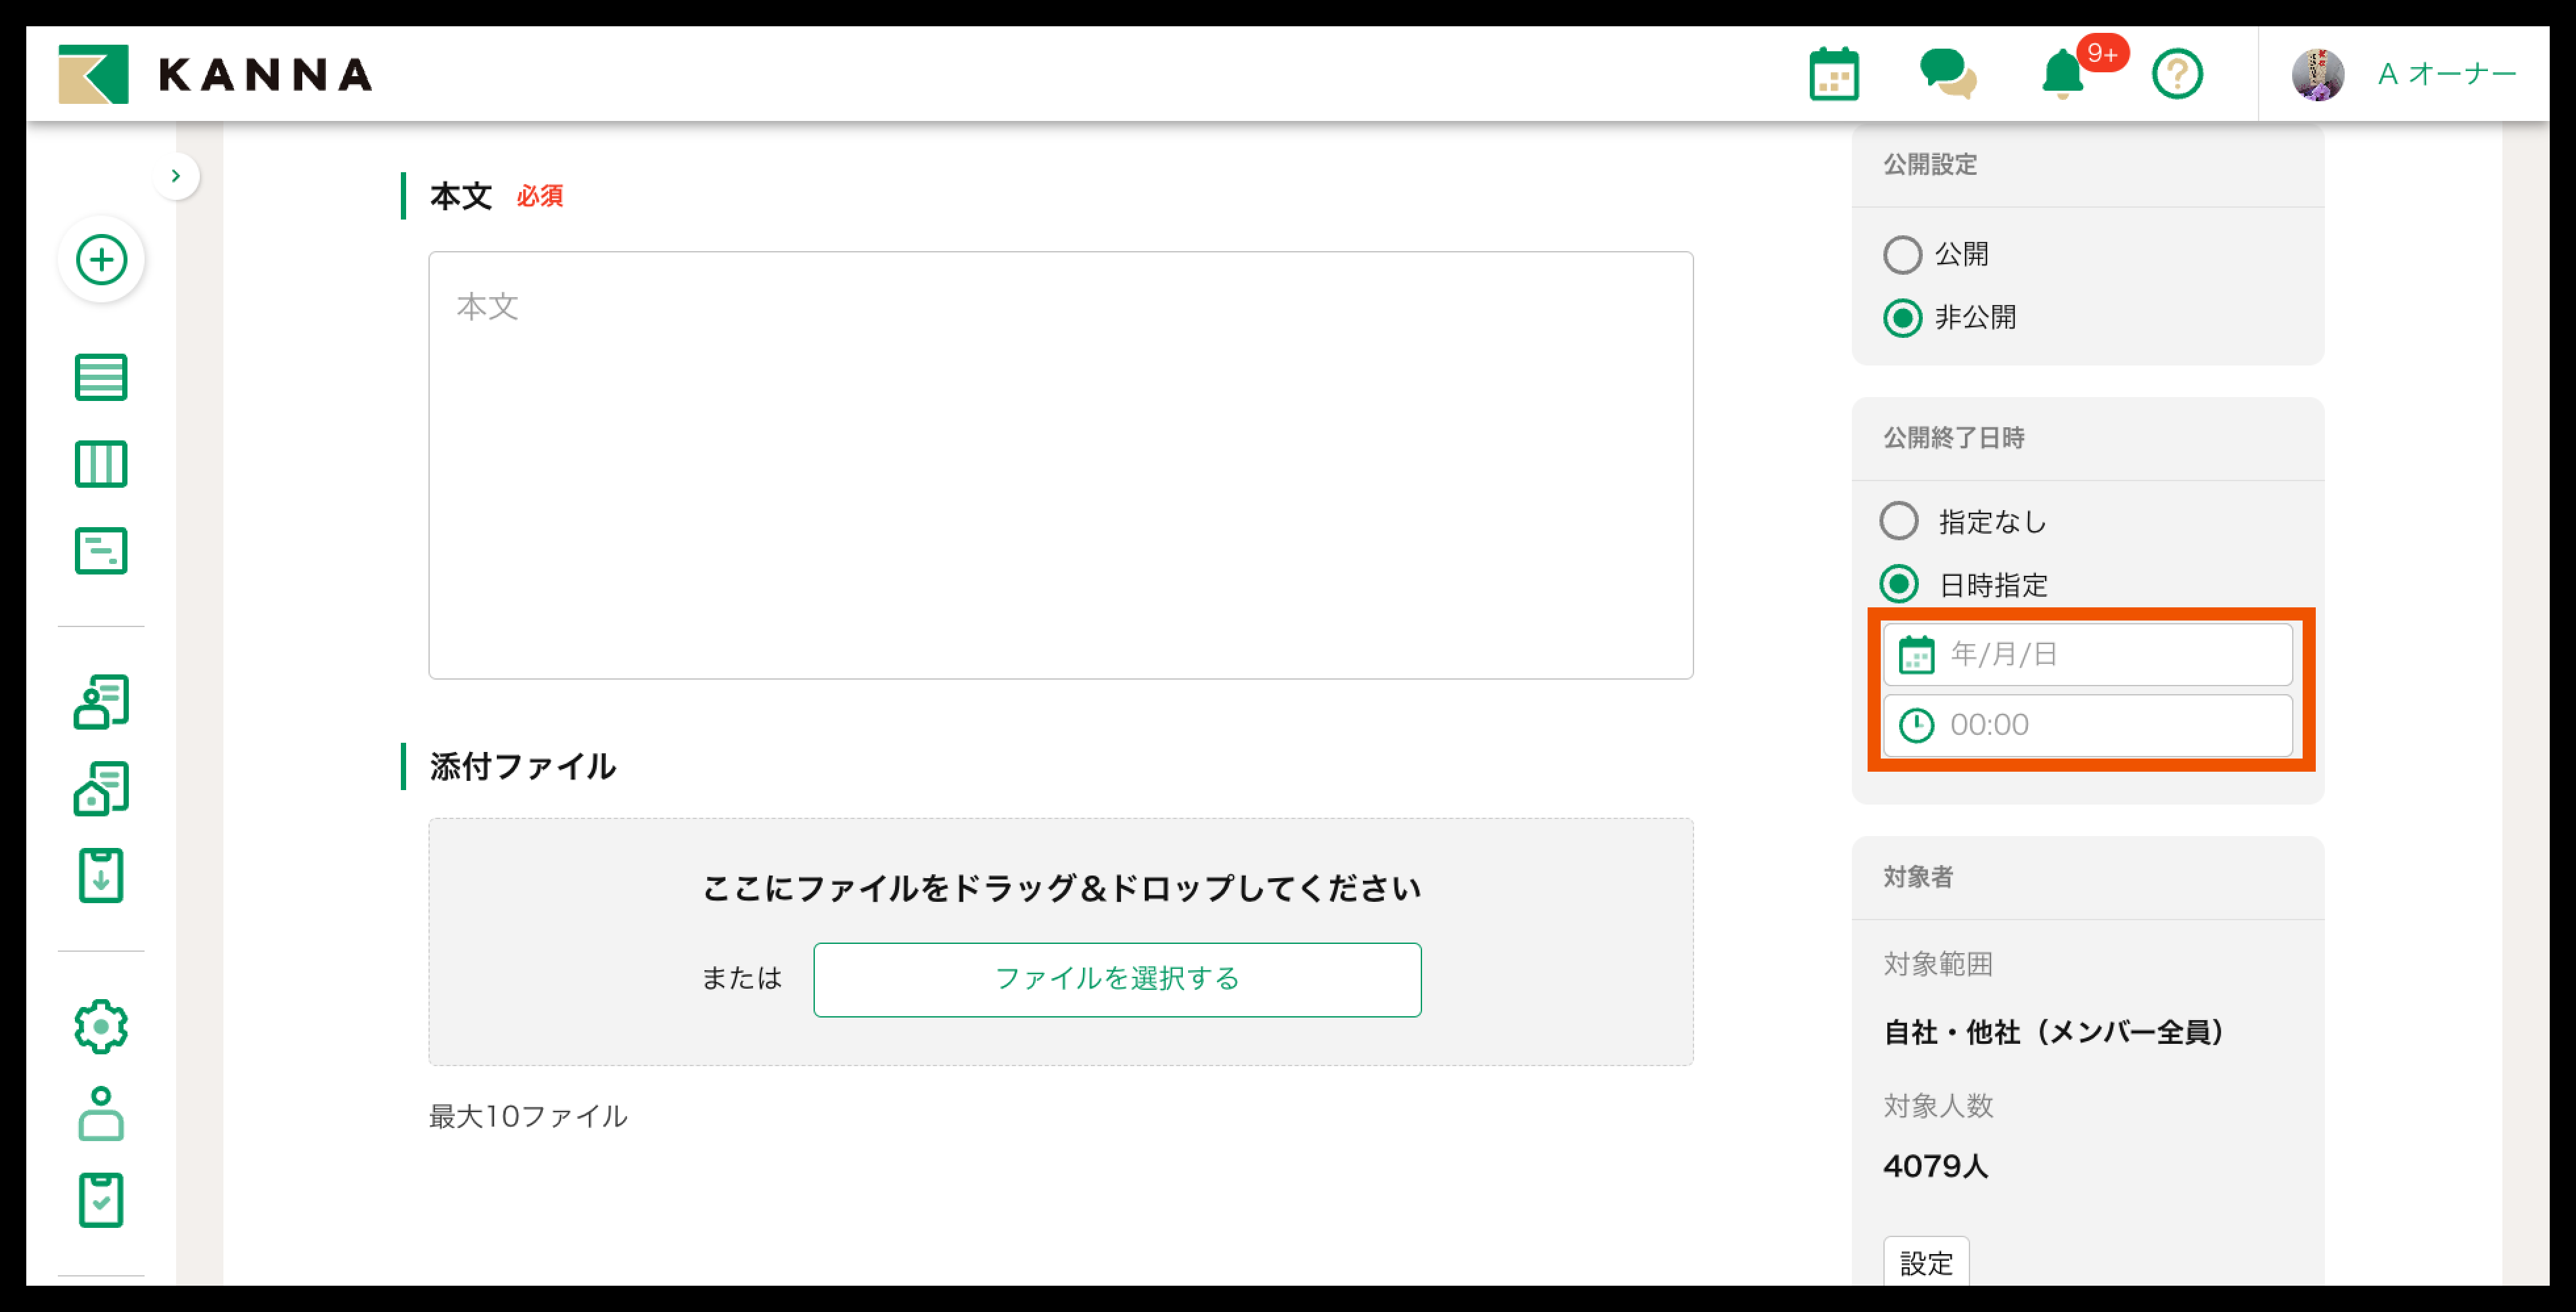2576x1312 pixels.
Task: Select the 公開 radio button
Action: pyautogui.click(x=1902, y=254)
